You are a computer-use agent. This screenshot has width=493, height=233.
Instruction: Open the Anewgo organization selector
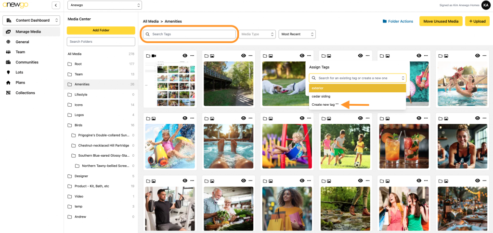[104, 5]
